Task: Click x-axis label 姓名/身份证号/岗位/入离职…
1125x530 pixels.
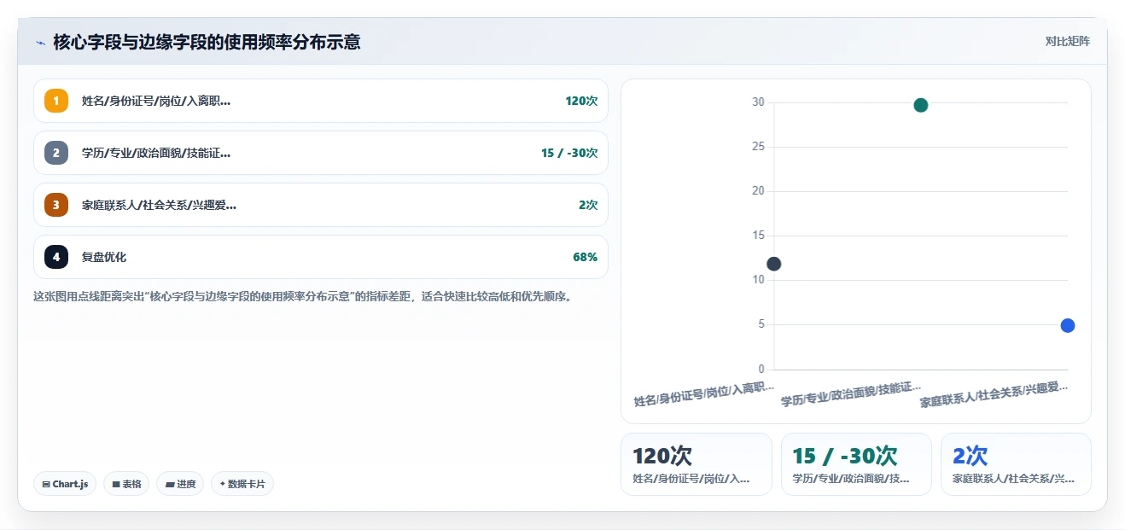Action: click(704, 393)
